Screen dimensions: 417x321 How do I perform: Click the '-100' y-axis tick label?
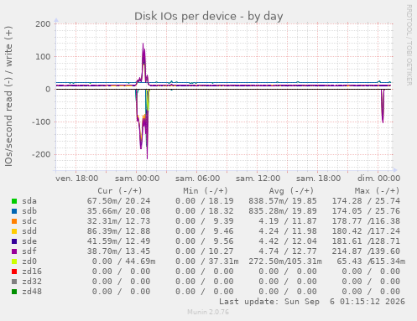(x=41, y=122)
